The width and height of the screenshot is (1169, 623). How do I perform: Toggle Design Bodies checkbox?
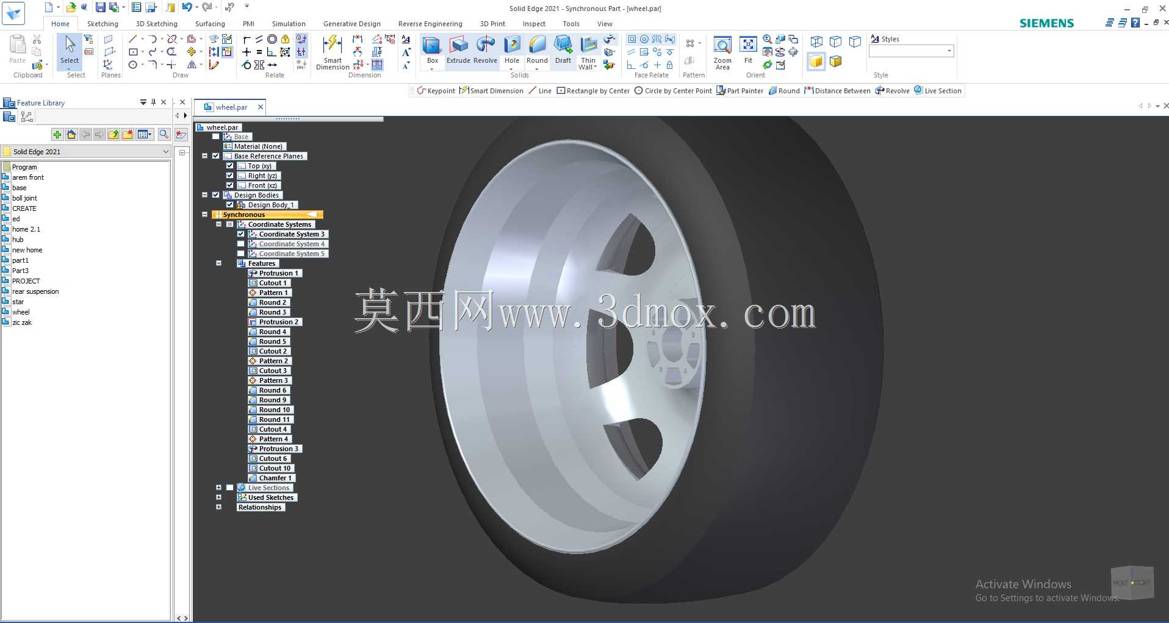215,195
